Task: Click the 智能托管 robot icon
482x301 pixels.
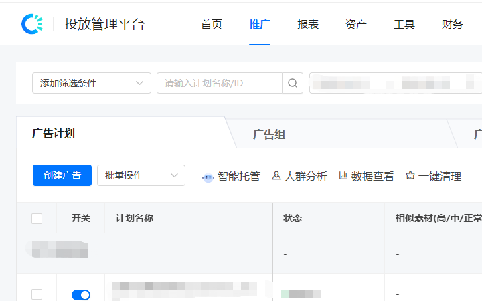Action: 208,177
